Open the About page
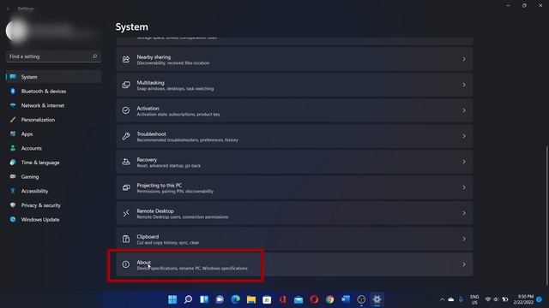The width and height of the screenshot is (549, 308). tap(294, 264)
